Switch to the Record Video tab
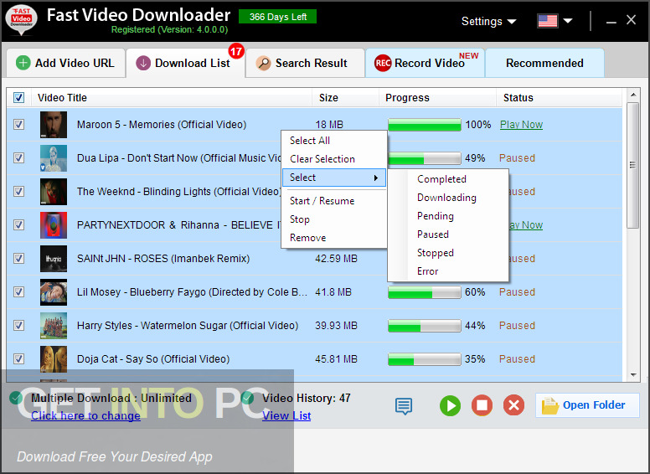 coord(425,63)
